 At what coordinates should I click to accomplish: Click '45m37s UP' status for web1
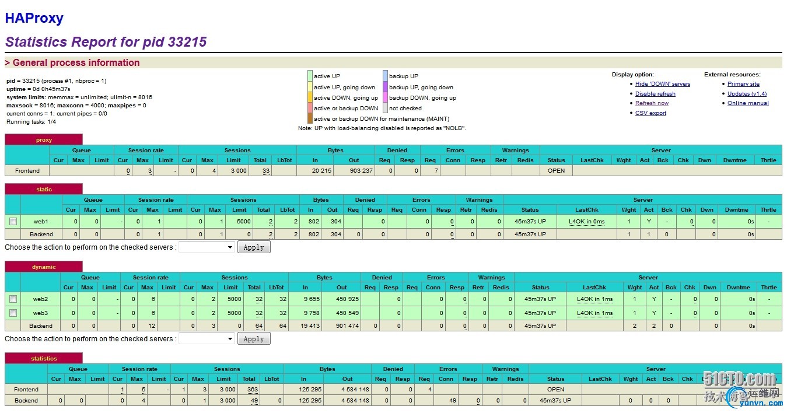pos(530,222)
